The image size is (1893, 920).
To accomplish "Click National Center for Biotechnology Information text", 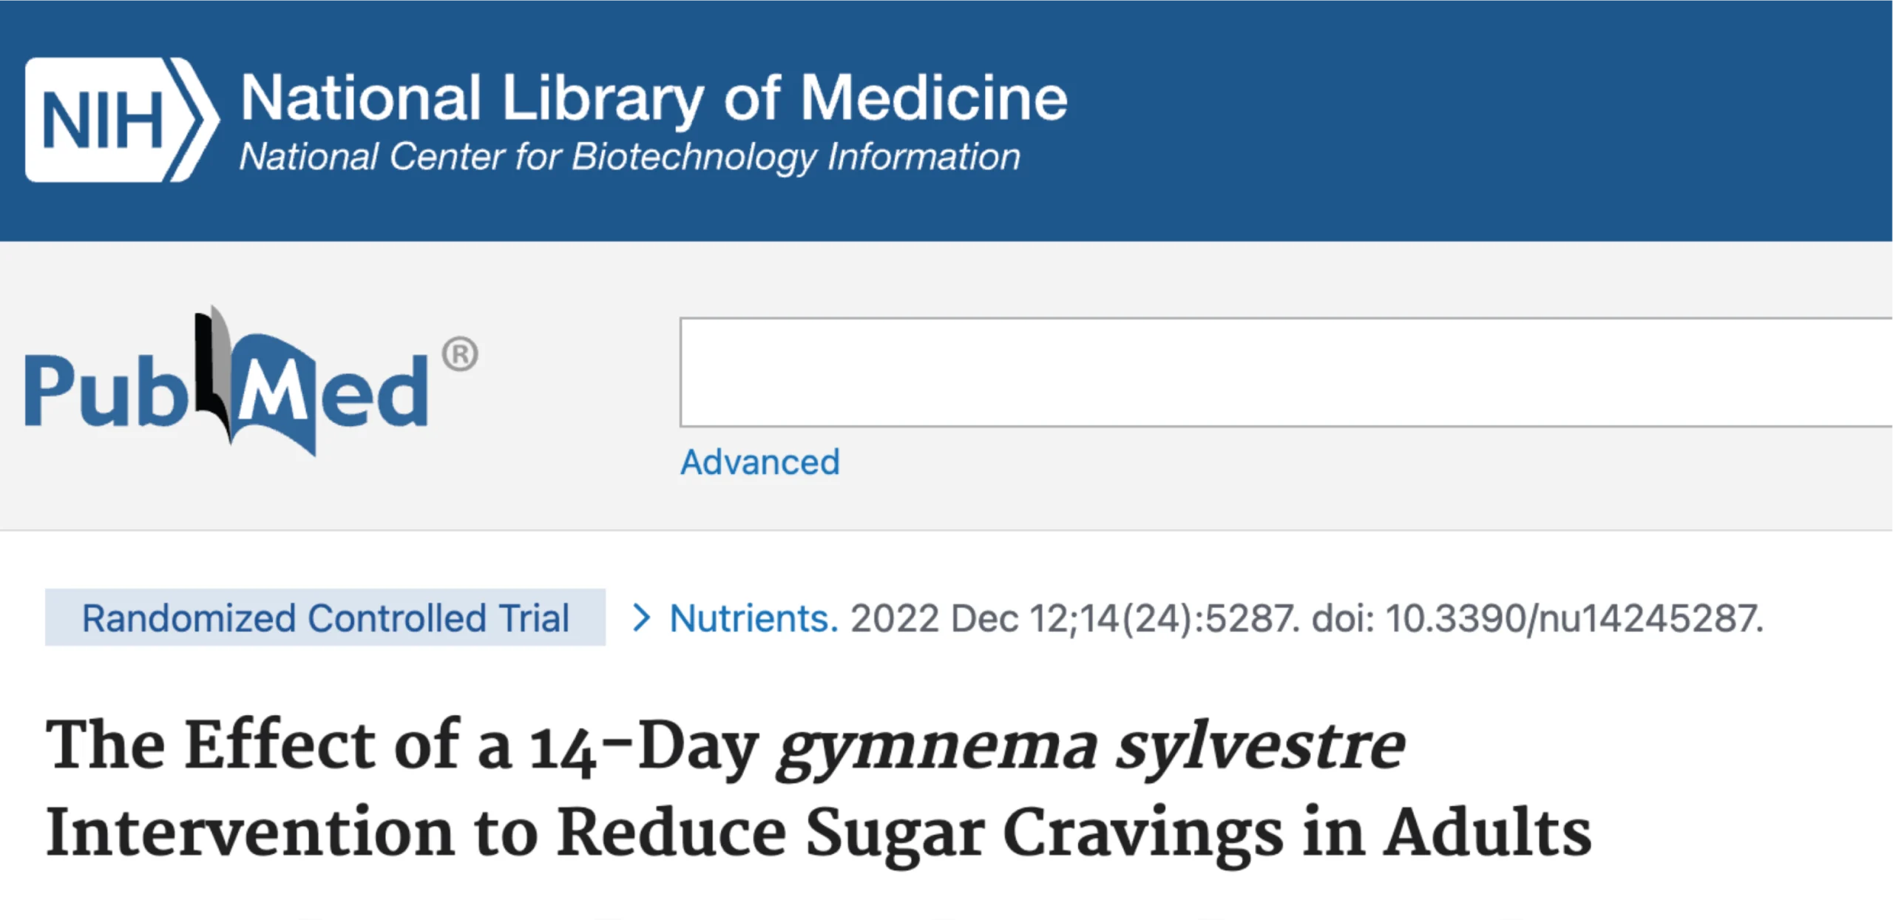I will click(x=630, y=156).
